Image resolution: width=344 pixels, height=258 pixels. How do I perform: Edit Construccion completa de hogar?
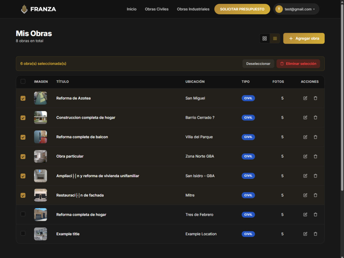[x=305, y=118]
